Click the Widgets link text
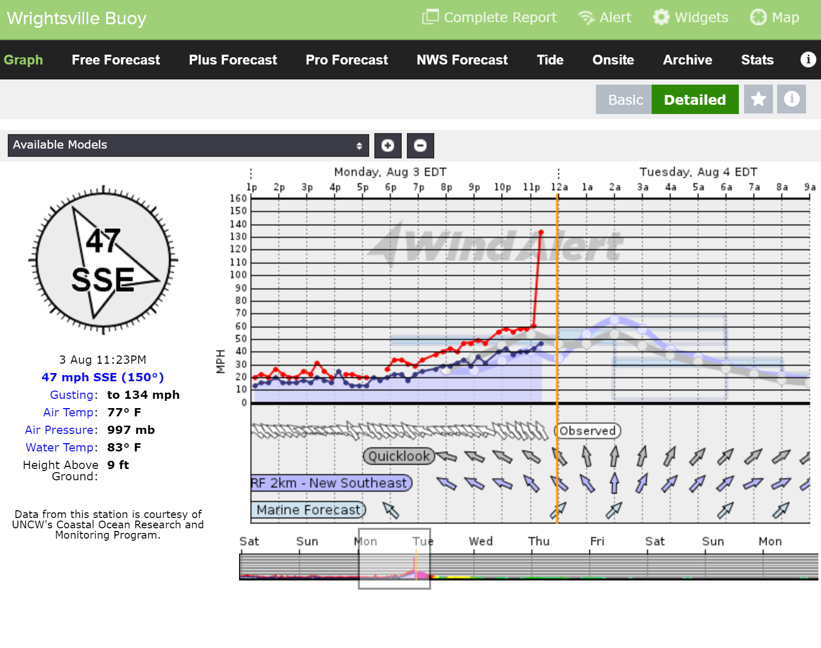The image size is (821, 648). (x=701, y=18)
